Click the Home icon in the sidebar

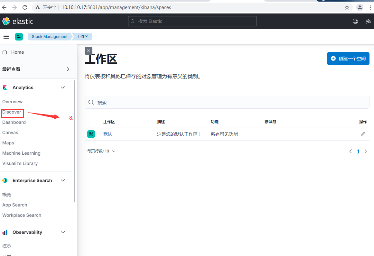click(x=5, y=52)
